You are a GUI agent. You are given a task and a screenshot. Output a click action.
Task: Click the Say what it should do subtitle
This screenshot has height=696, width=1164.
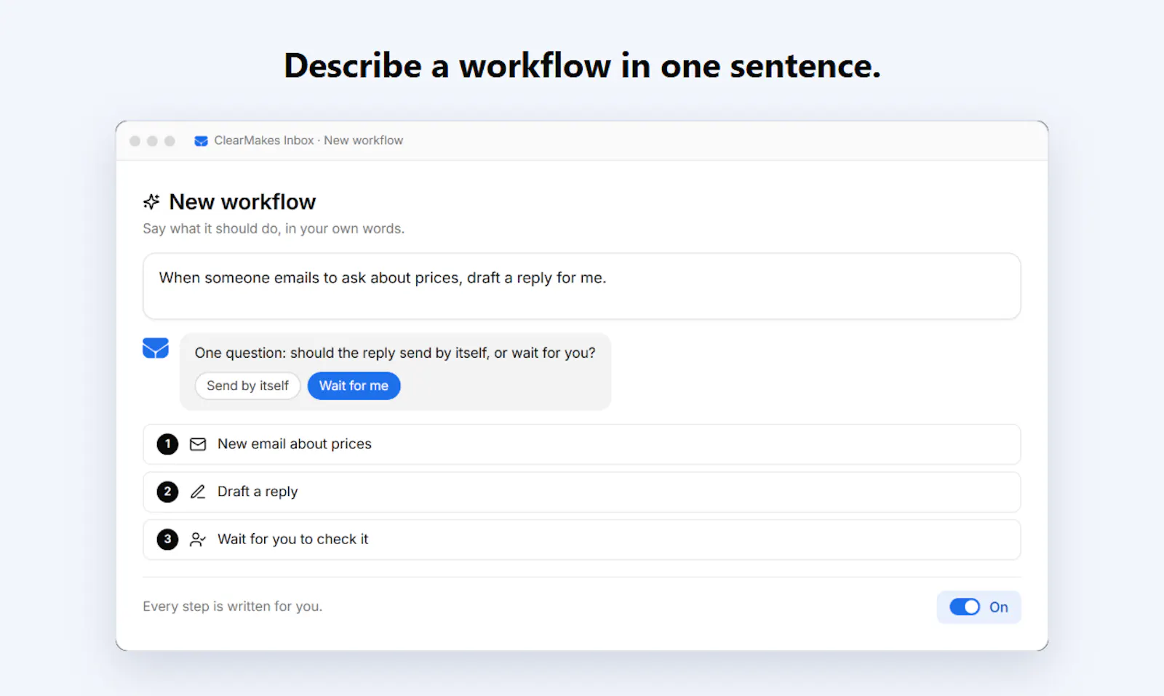pyautogui.click(x=274, y=228)
